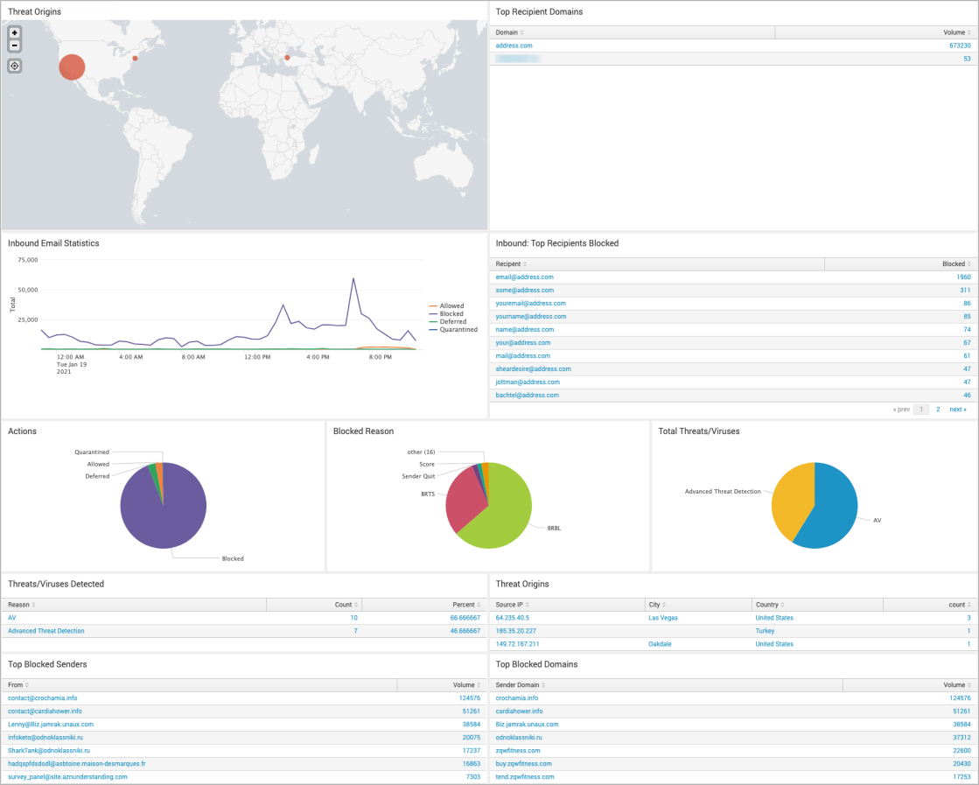
Task: Click blocked count 1960 for email@address.com
Action: (963, 277)
